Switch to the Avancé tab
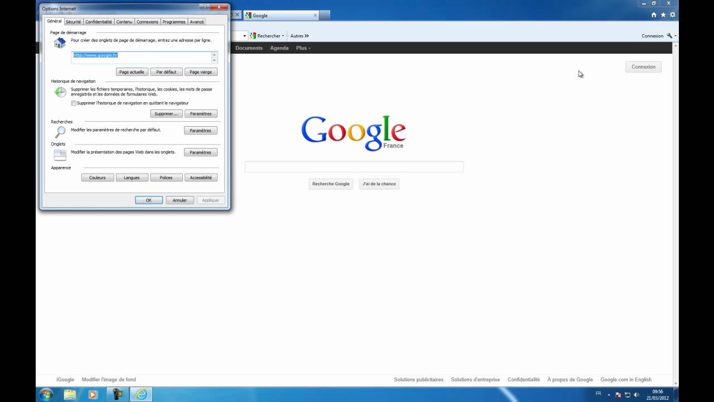 tap(197, 22)
